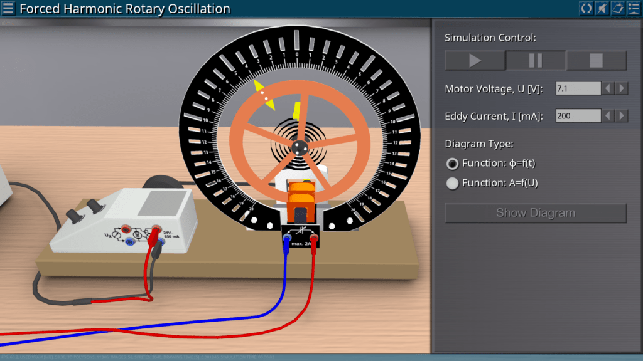This screenshot has height=361, width=643.
Task: Mute sound with the speaker icon
Action: click(x=602, y=8)
